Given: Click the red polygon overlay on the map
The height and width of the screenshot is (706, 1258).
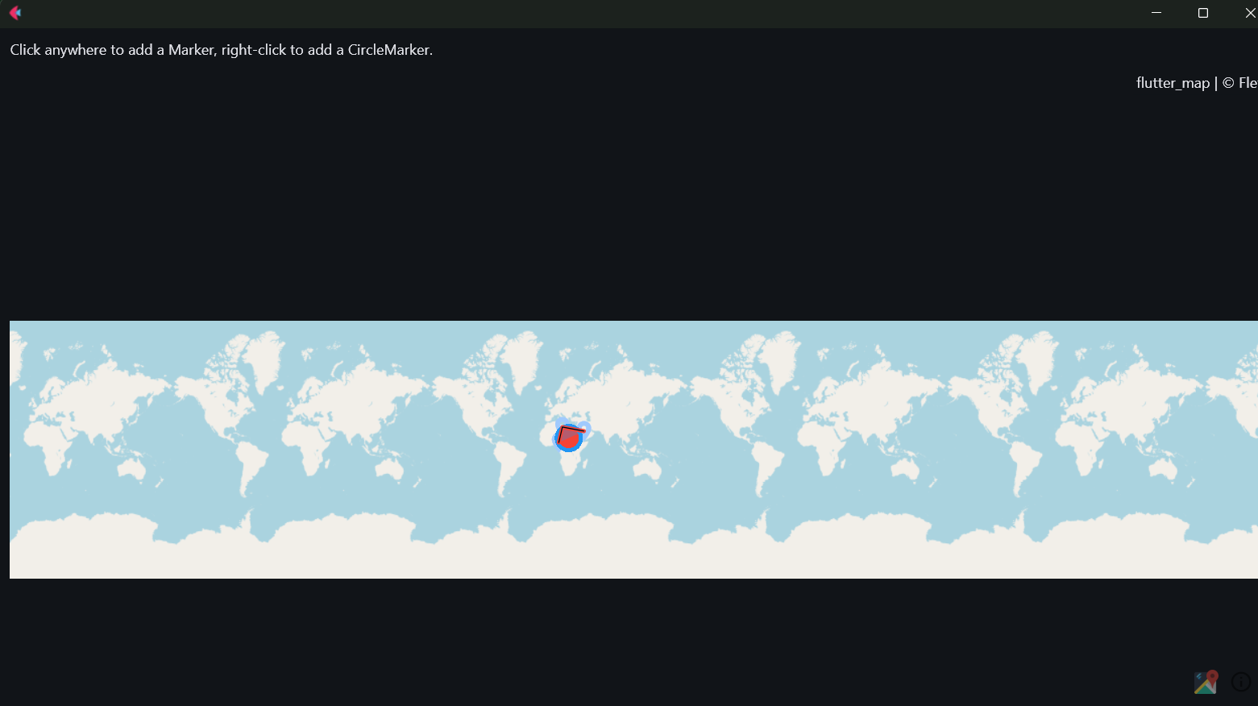Looking at the screenshot, I should click(x=567, y=434).
